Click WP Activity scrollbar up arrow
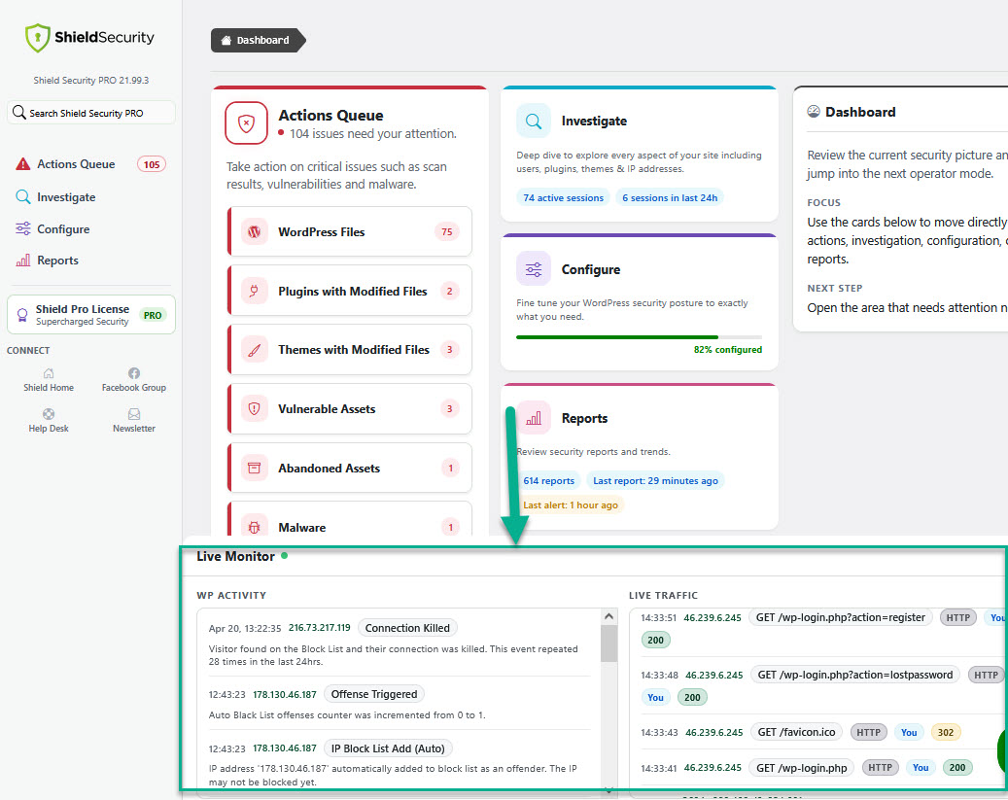 pyautogui.click(x=608, y=616)
